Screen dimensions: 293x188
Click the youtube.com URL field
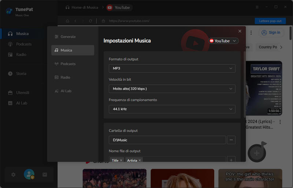pyautogui.click(x=129, y=21)
